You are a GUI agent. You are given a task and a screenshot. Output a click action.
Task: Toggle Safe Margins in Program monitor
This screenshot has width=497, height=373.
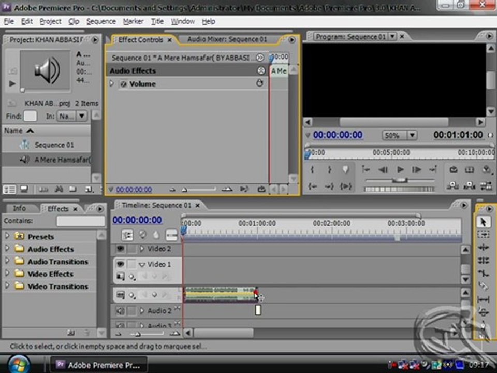click(x=470, y=170)
